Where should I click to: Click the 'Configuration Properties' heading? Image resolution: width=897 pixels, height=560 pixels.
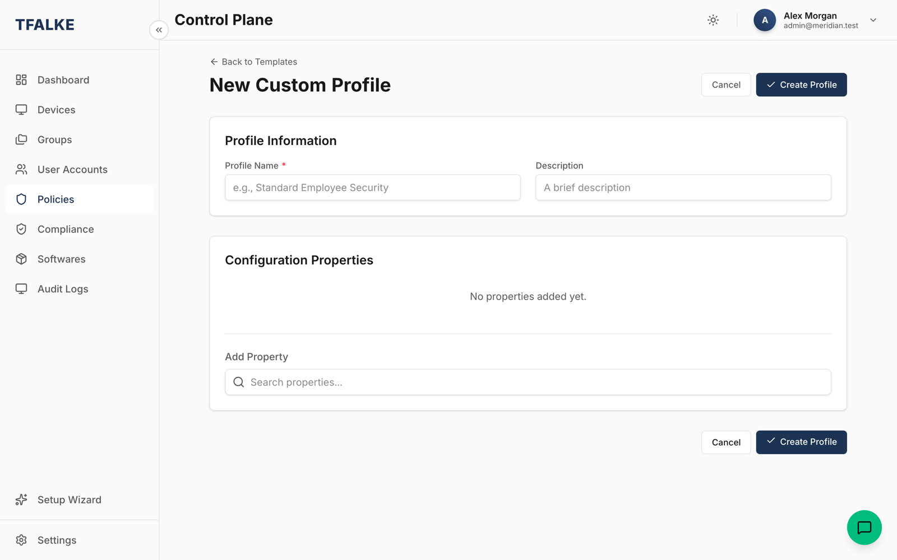pos(299,260)
